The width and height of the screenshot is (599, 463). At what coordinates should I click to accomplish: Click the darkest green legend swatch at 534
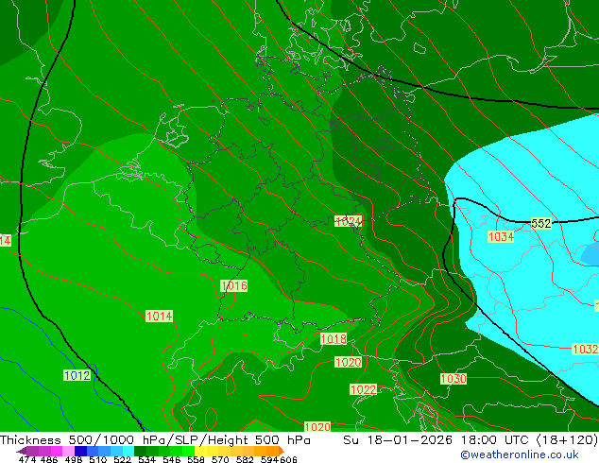140,451
